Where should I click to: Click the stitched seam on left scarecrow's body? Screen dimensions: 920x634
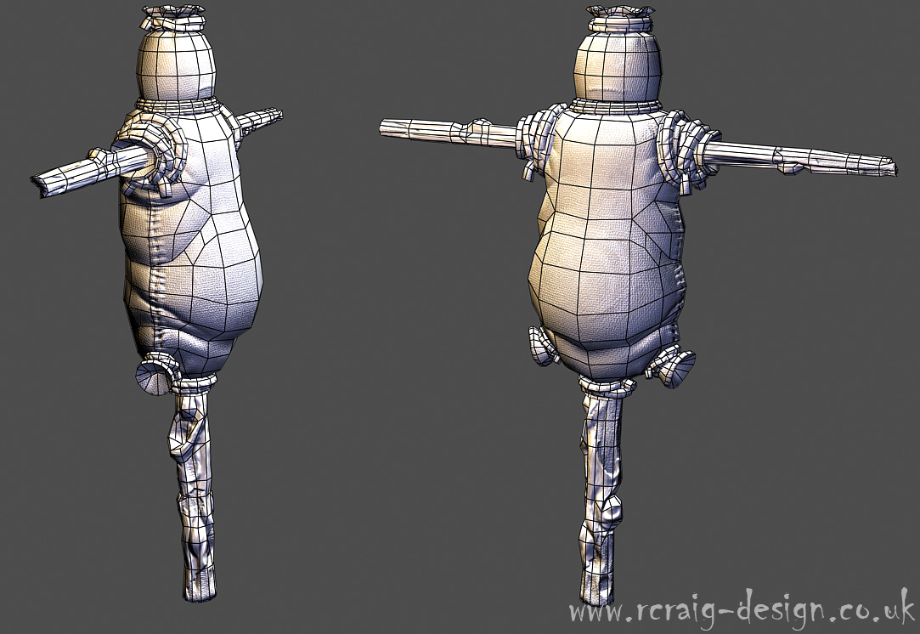[153, 280]
